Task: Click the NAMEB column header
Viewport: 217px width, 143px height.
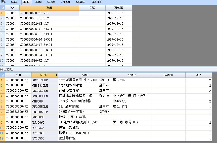Action: [x=168, y=75]
